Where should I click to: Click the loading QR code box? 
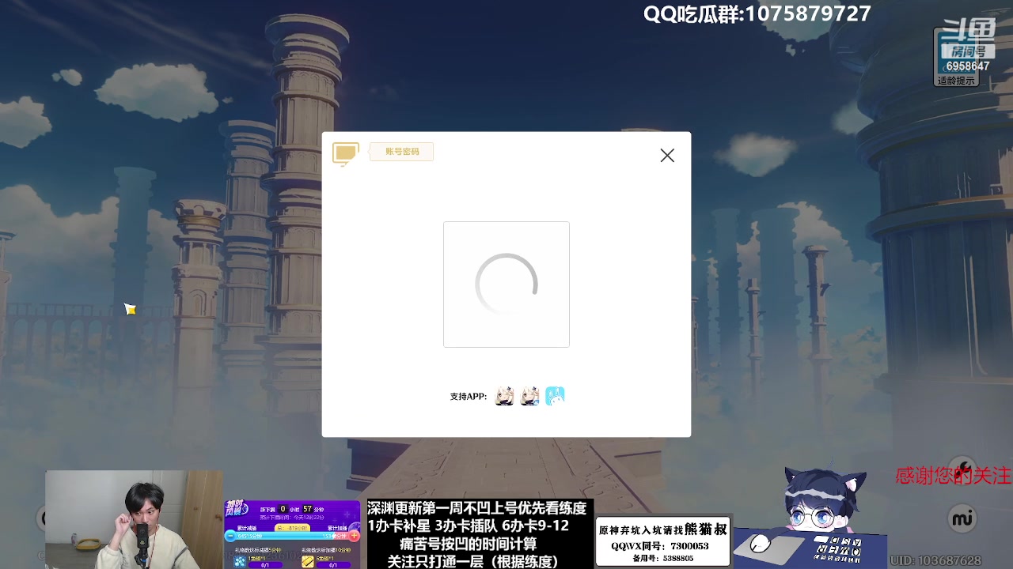506,284
